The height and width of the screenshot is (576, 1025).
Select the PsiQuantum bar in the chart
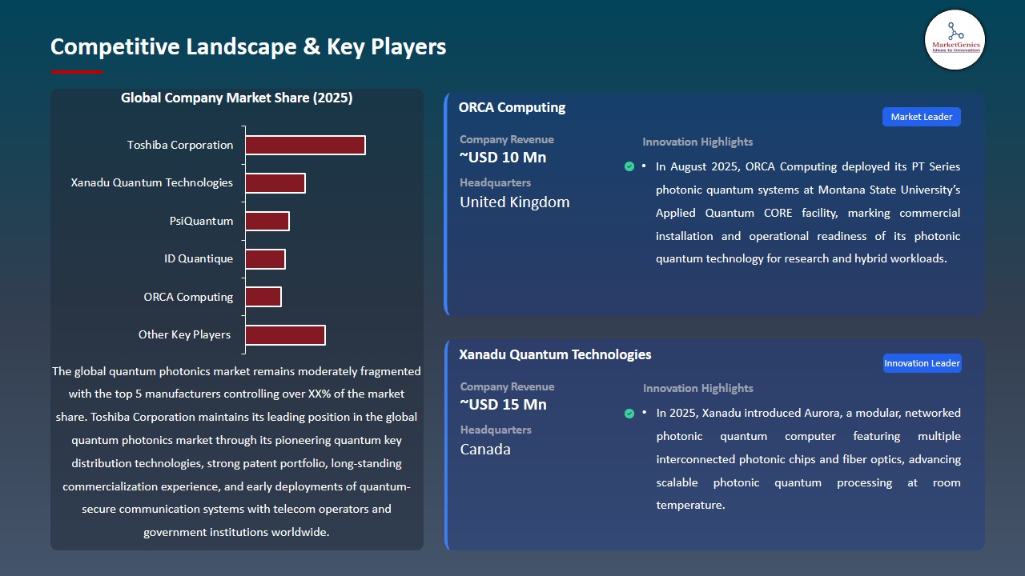point(267,220)
